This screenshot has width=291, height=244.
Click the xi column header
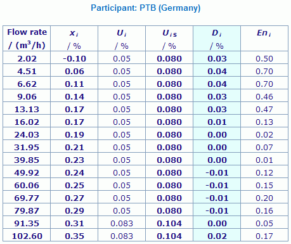74,39
